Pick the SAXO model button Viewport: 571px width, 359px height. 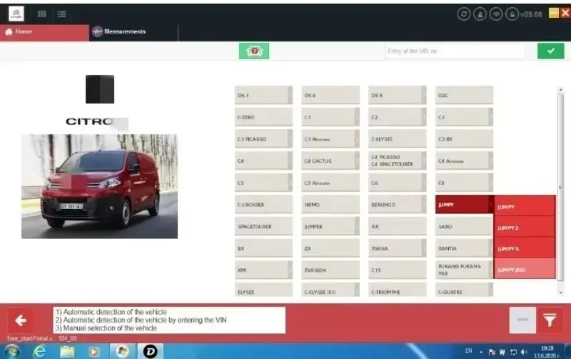[x=465, y=226]
